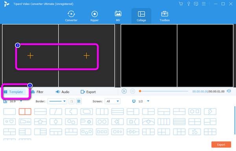This screenshot has width=236, height=151.
Task: Select the single-screen template
Action: pyautogui.click(x=9, y=111)
